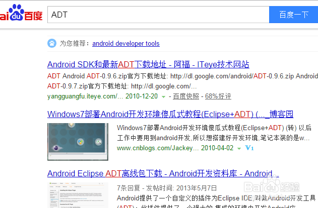
Task: Click the Baidu logo
Action: pyautogui.click(x=21, y=13)
